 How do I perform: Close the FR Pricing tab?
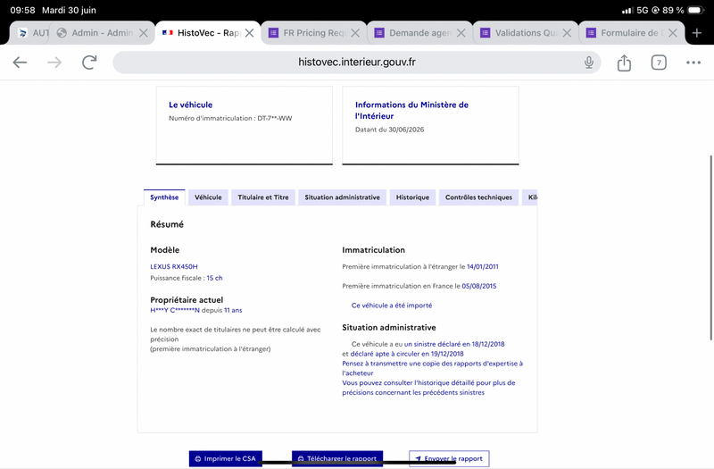355,33
